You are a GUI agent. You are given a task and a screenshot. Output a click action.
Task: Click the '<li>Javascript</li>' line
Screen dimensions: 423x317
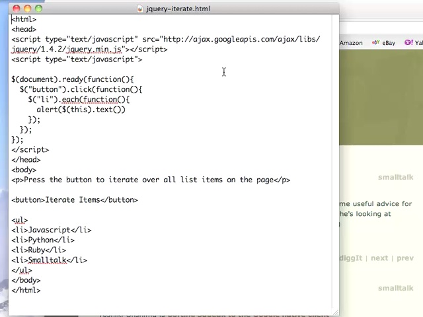coord(52,230)
